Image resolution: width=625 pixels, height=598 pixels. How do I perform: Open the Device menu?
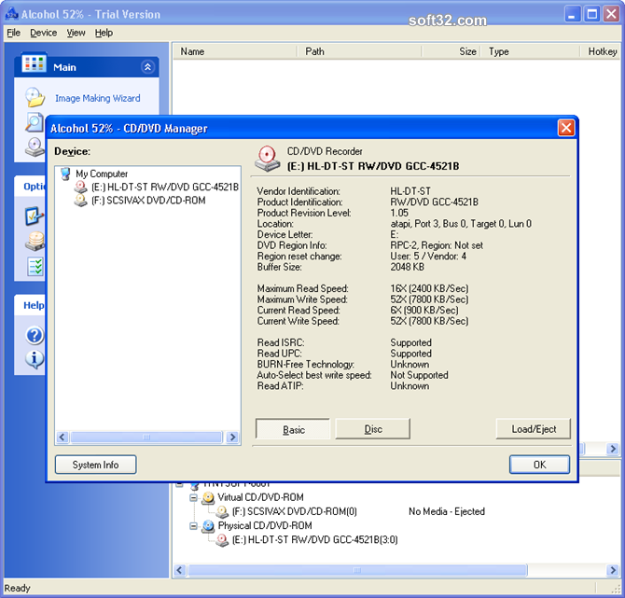(x=44, y=33)
